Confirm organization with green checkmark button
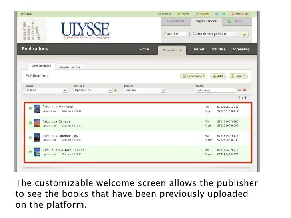The image size is (291, 218). point(245,34)
